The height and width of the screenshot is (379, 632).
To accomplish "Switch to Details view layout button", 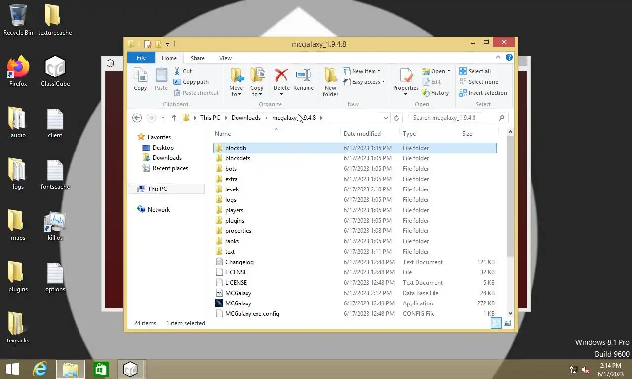I will coord(496,323).
